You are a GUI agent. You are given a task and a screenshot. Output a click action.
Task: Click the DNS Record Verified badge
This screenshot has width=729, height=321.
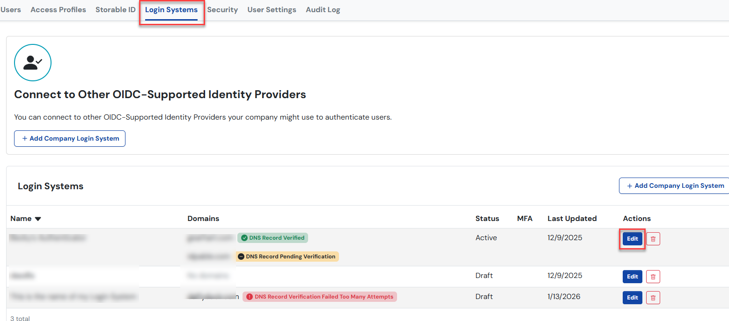272,238
